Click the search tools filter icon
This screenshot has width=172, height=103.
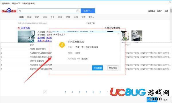(87, 23)
